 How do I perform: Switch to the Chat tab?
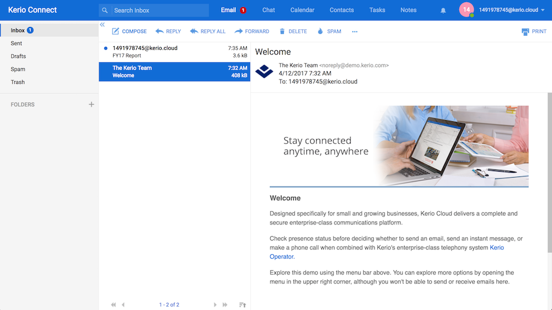pyautogui.click(x=268, y=10)
